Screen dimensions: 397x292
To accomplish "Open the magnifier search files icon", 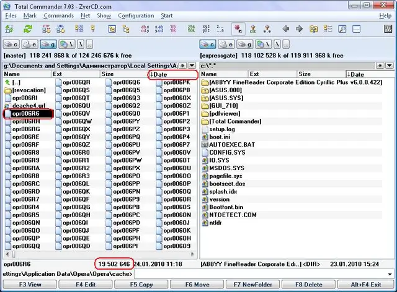I will pos(342,29).
